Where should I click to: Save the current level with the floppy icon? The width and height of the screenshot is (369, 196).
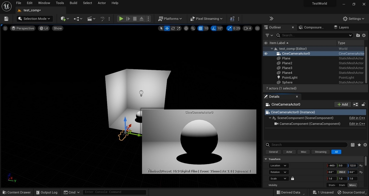click(6, 19)
